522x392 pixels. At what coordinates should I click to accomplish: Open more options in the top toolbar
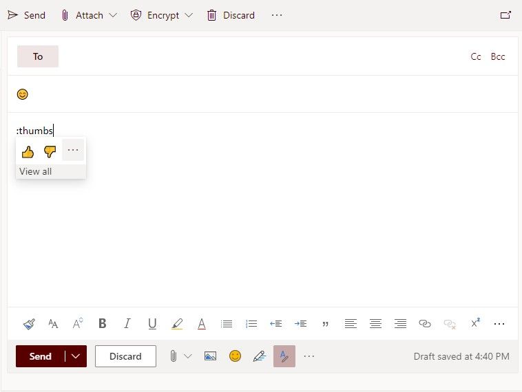[x=276, y=15]
